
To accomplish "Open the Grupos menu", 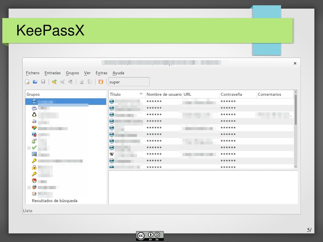I will click(72, 73).
